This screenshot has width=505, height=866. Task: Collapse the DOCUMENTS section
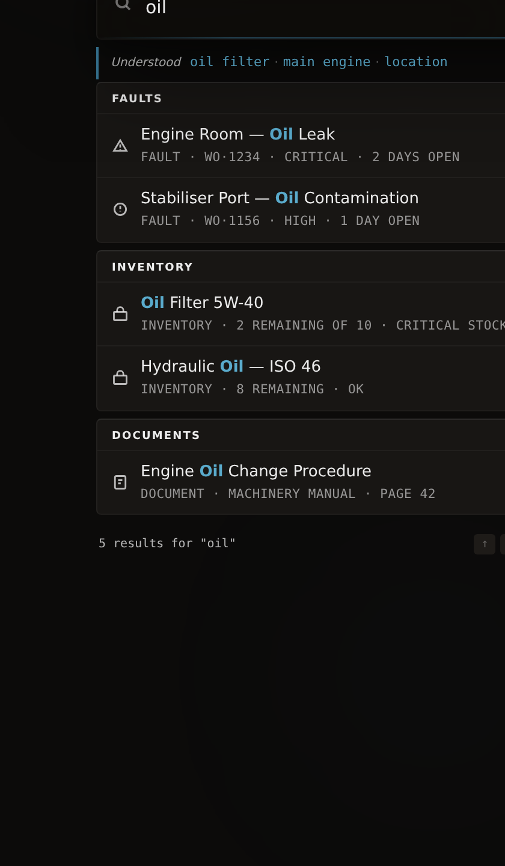[x=156, y=435]
